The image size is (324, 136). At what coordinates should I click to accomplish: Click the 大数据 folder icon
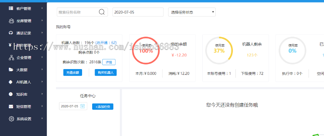point(11,70)
